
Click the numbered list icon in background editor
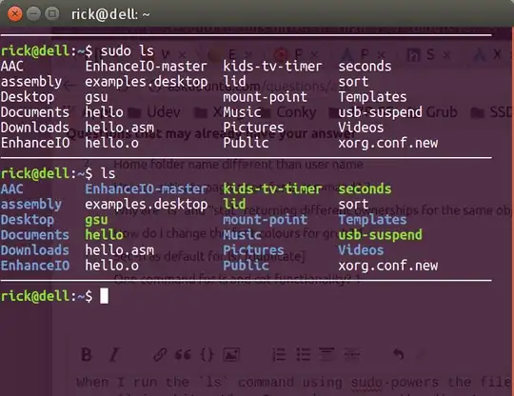point(279,354)
